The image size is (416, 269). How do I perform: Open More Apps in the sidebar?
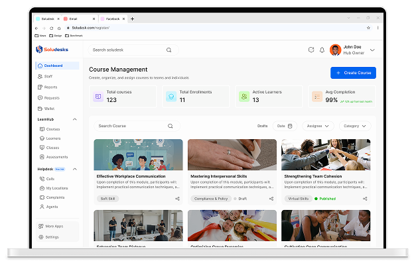pos(50,227)
